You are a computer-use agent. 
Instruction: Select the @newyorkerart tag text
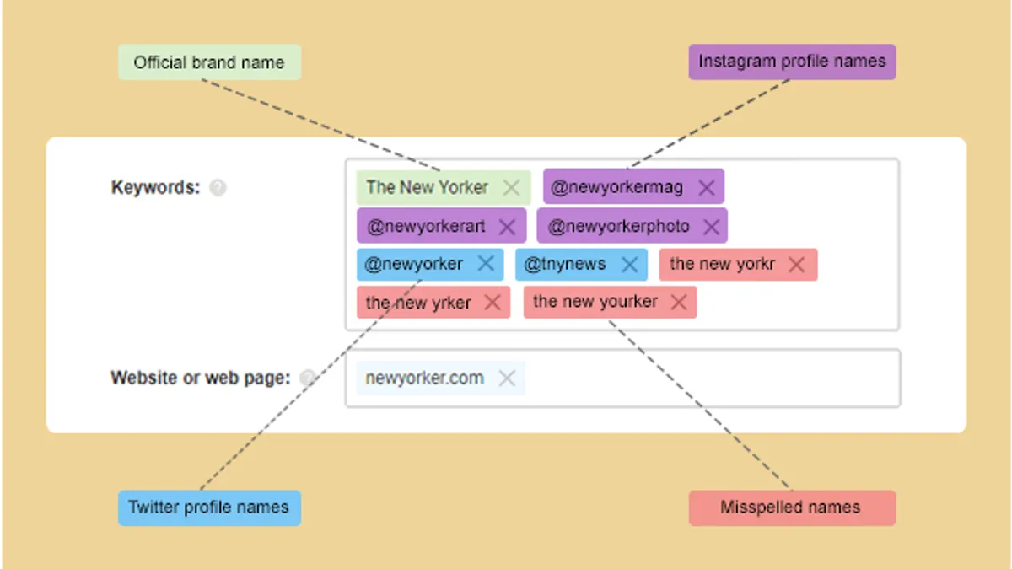426,227
